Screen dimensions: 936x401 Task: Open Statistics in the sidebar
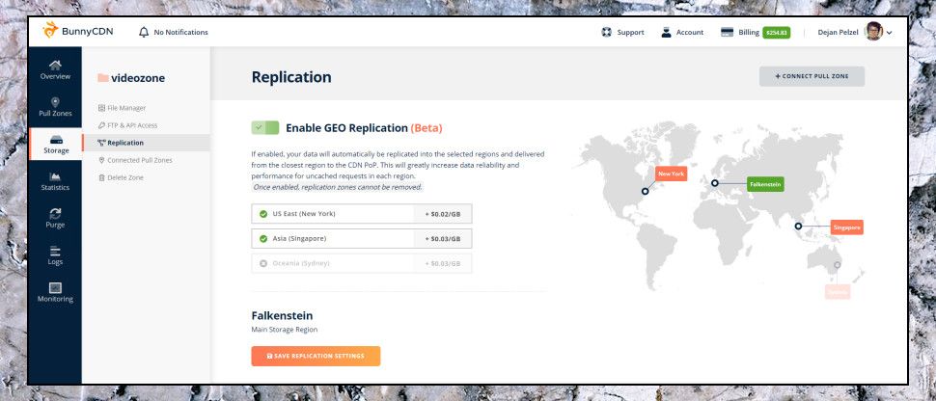55,181
